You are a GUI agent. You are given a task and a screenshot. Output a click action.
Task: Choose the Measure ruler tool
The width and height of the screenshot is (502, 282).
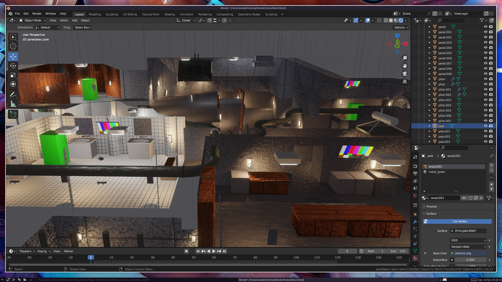point(13,104)
